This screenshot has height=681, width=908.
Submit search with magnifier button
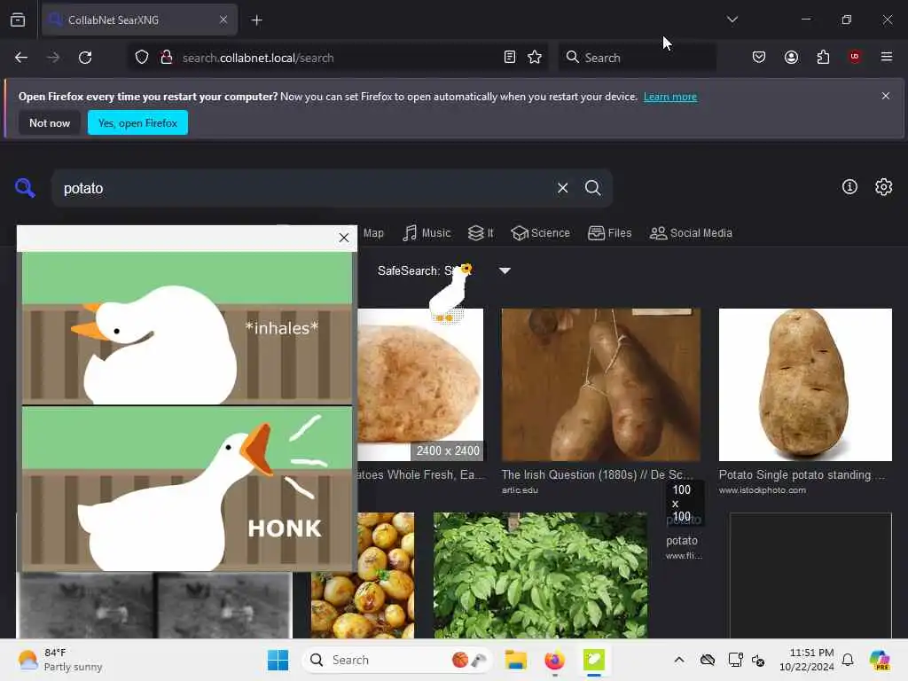592,188
